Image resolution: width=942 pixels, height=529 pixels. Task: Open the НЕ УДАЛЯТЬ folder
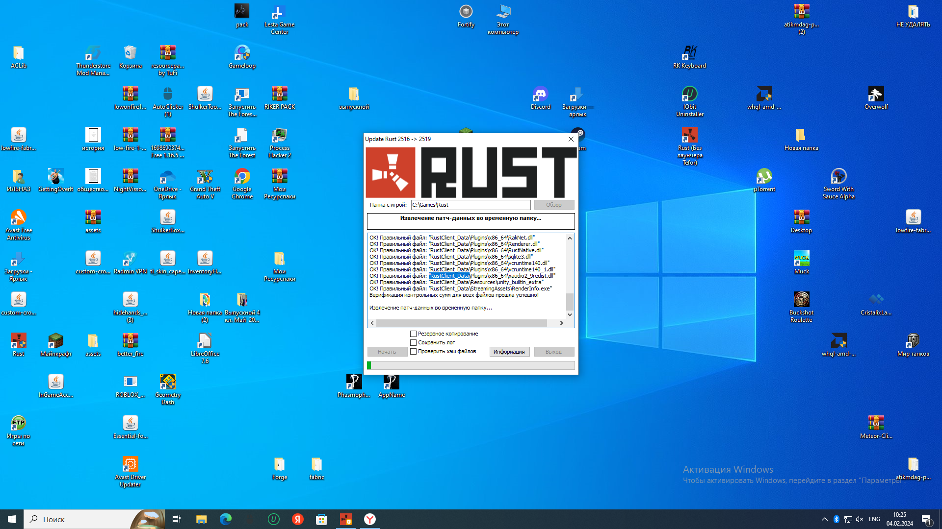913,16
